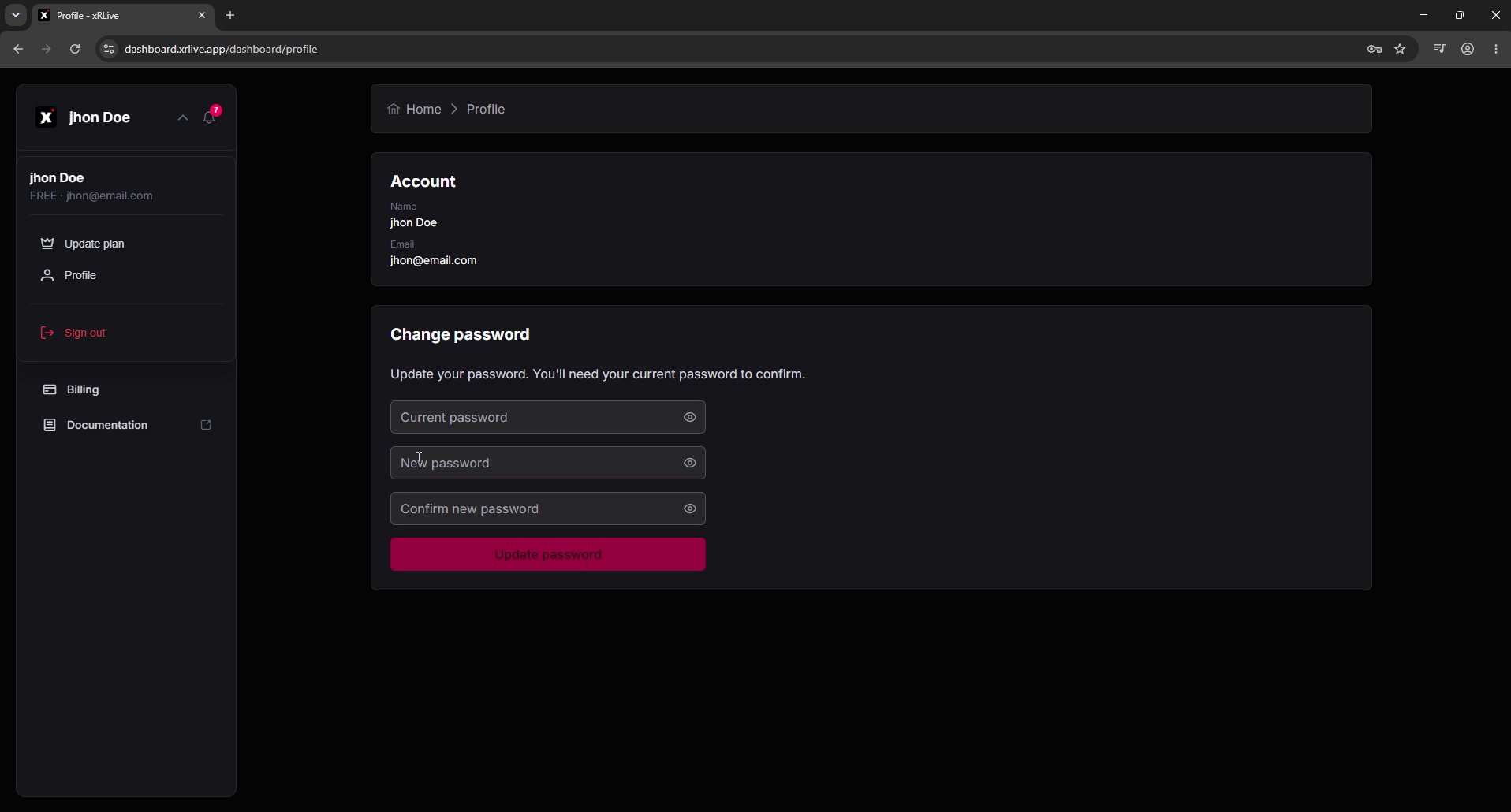This screenshot has width=1511, height=812.
Task: Click the Account section heading
Action: 423,181
